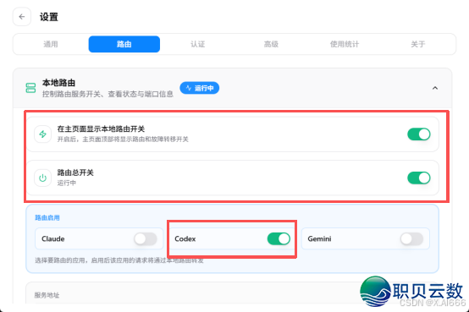Click the Codex label
The height and width of the screenshot is (312, 469).
click(x=185, y=238)
